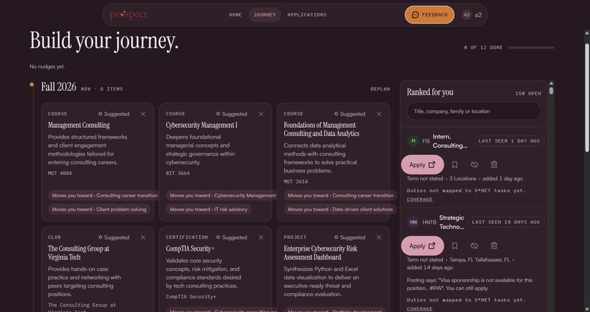The height and width of the screenshot is (312, 590).
Task: Open the Cybersecurity Management I title
Action: [201, 125]
